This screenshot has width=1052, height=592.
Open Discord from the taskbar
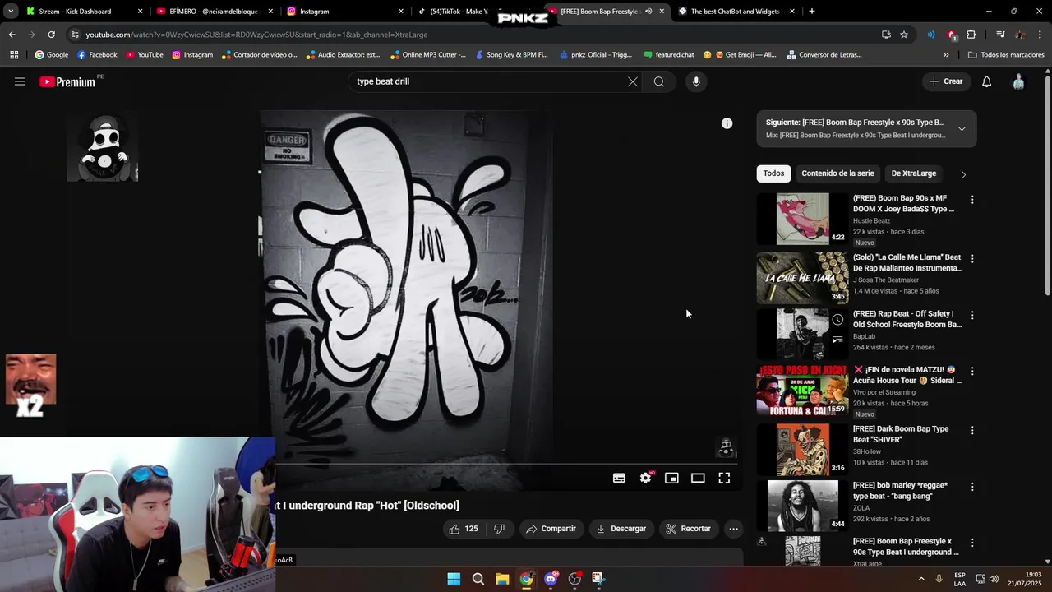point(551,579)
